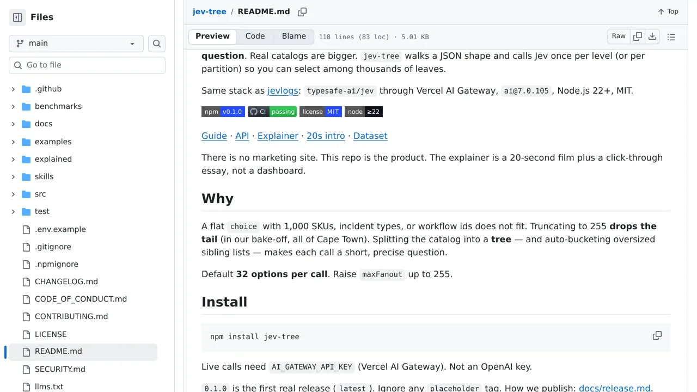Click the node ≥22 badge
Image resolution: width=697 pixels, height=392 pixels.
point(364,112)
